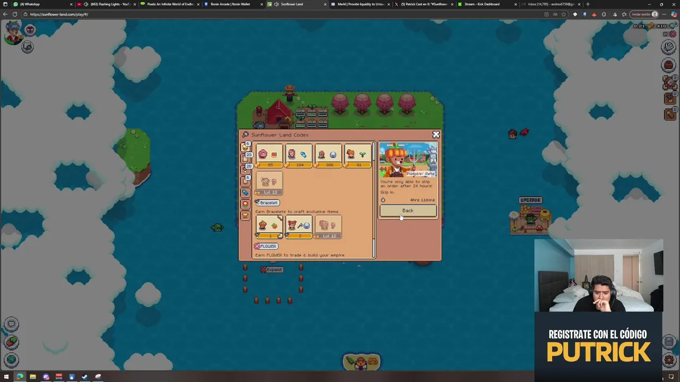
Task: Click the codex list scrollbar
Action: click(x=374, y=199)
